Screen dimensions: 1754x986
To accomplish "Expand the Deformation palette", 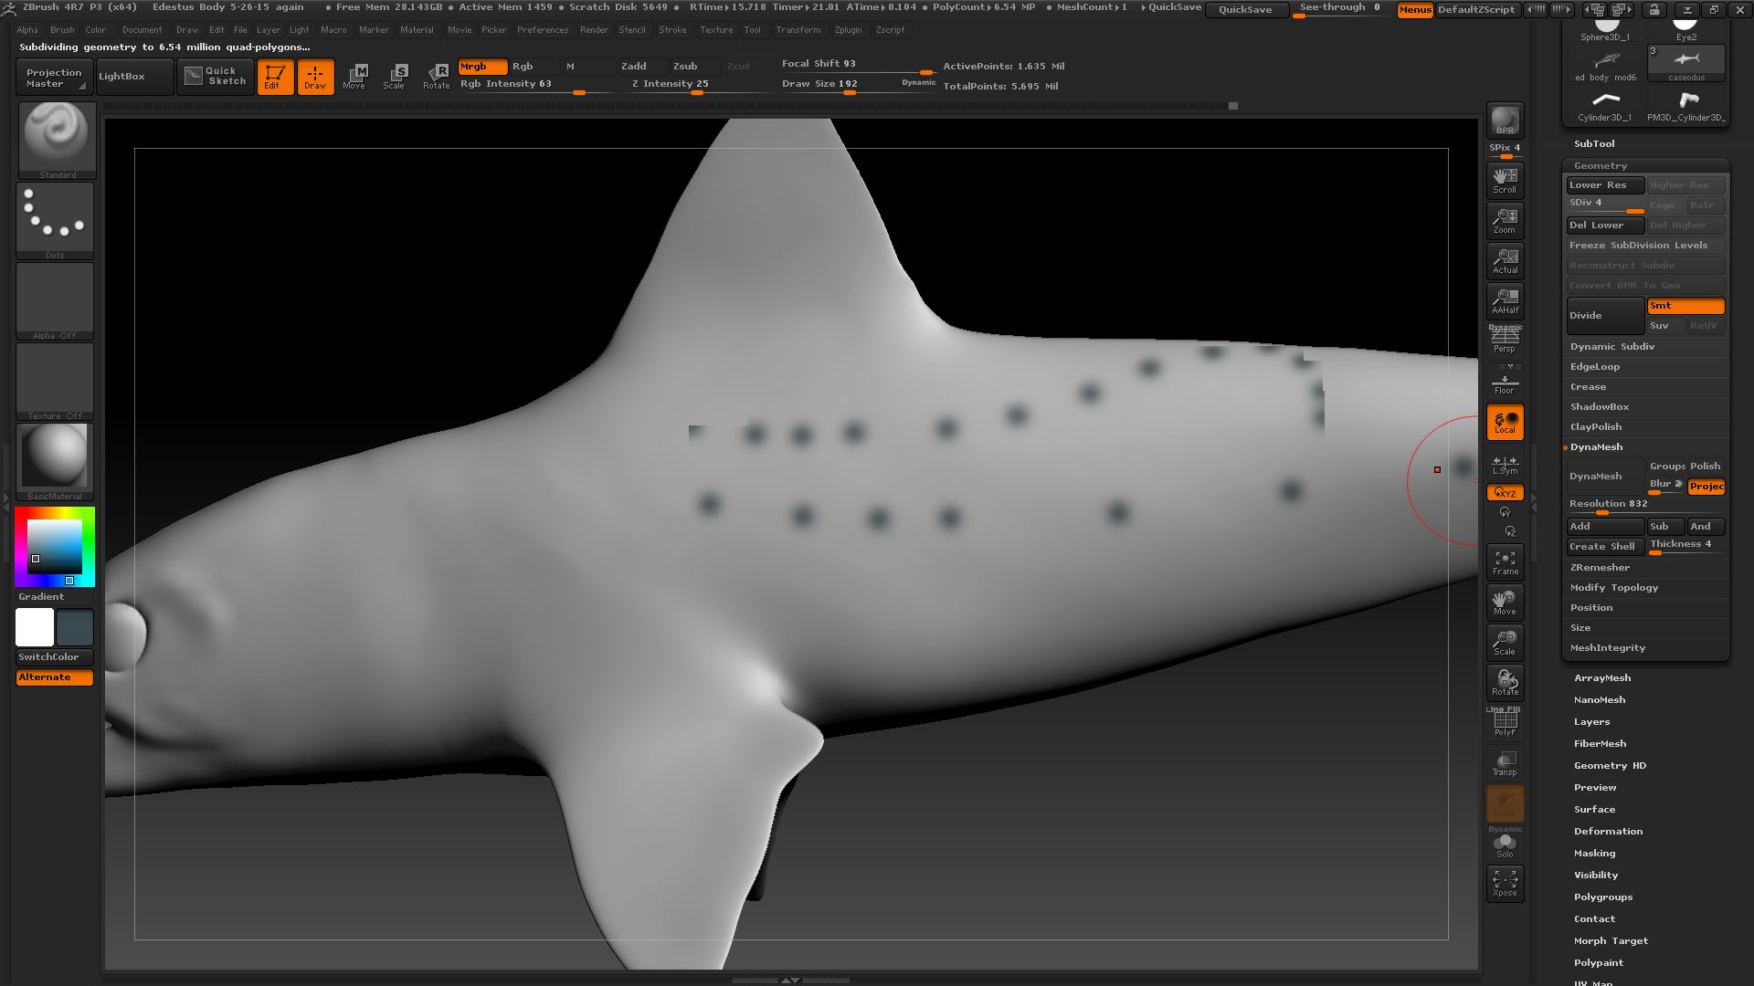I will (1608, 831).
